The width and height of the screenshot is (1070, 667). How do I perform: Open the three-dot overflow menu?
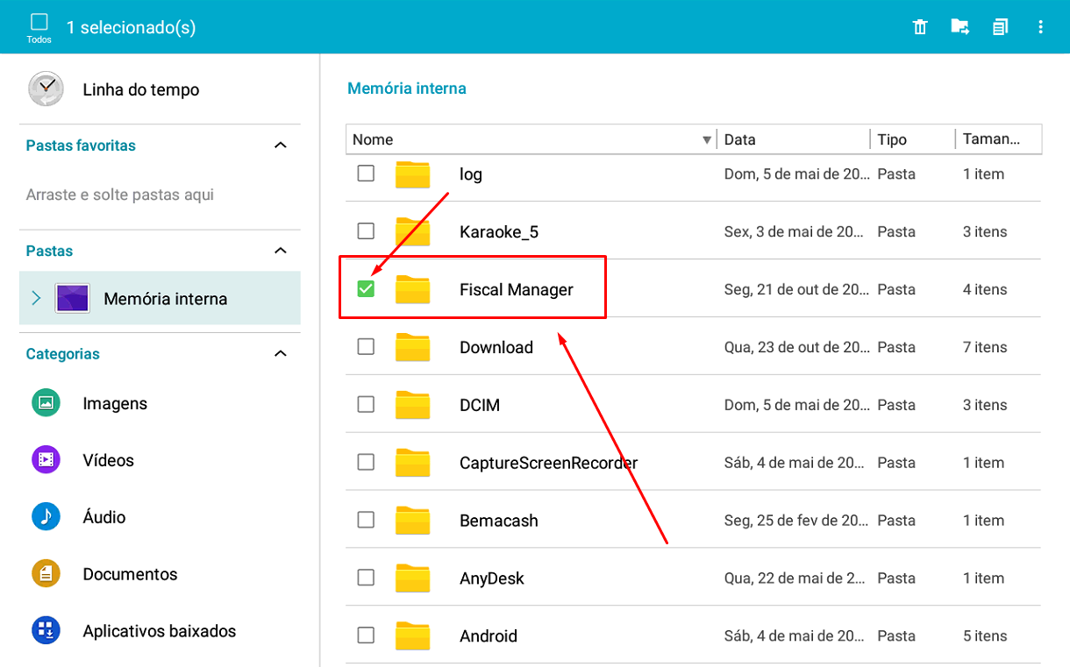(x=1040, y=27)
